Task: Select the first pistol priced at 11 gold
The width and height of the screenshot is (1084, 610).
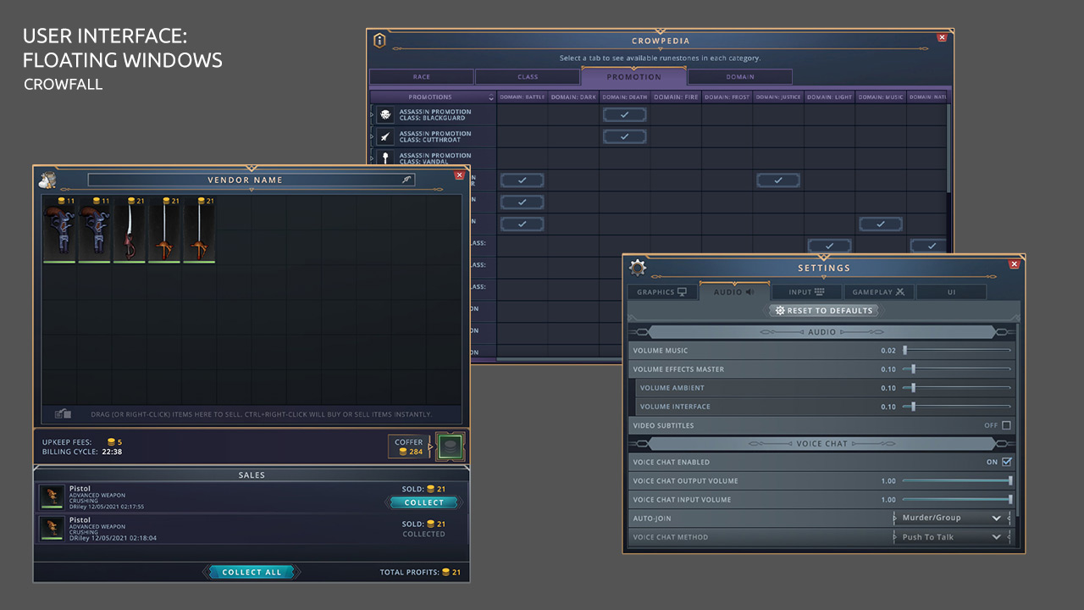Action: 59,230
